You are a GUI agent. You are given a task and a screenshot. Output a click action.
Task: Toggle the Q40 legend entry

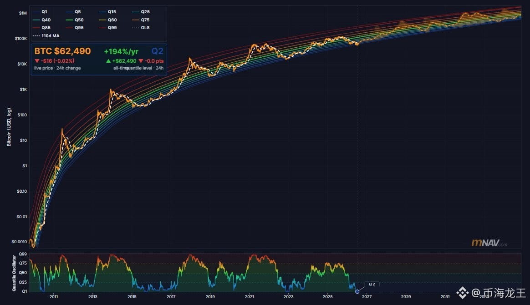point(41,20)
